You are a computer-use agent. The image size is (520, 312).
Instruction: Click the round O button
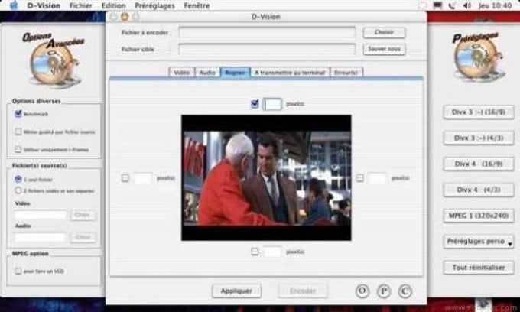pos(362,291)
